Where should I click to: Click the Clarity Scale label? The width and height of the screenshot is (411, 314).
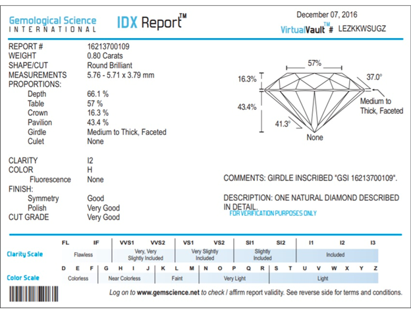(x=25, y=254)
